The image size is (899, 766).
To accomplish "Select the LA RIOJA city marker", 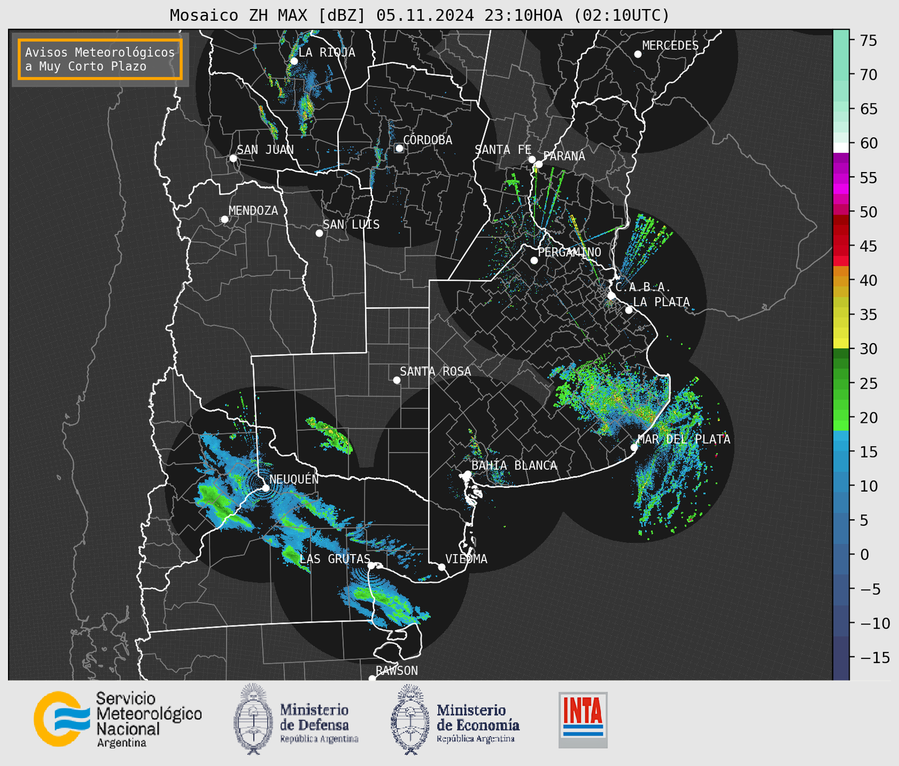I will point(294,61).
